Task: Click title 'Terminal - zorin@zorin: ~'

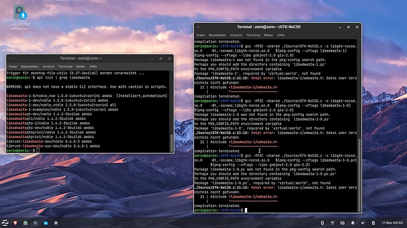Action: (81, 58)
